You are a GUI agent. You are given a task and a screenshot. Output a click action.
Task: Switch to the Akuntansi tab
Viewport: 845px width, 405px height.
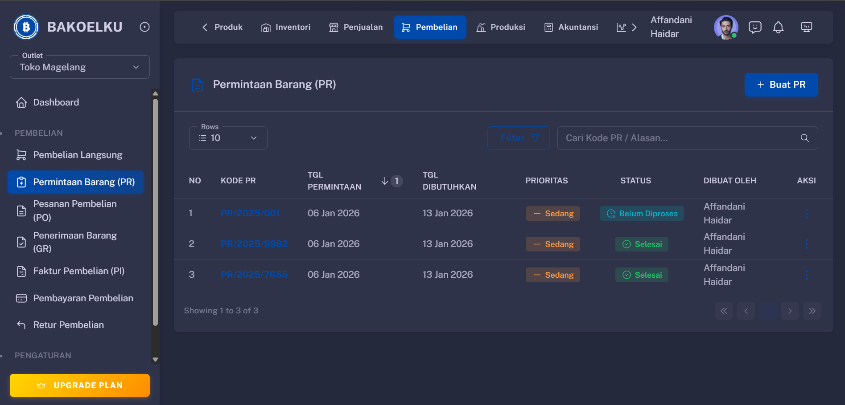pyautogui.click(x=571, y=27)
